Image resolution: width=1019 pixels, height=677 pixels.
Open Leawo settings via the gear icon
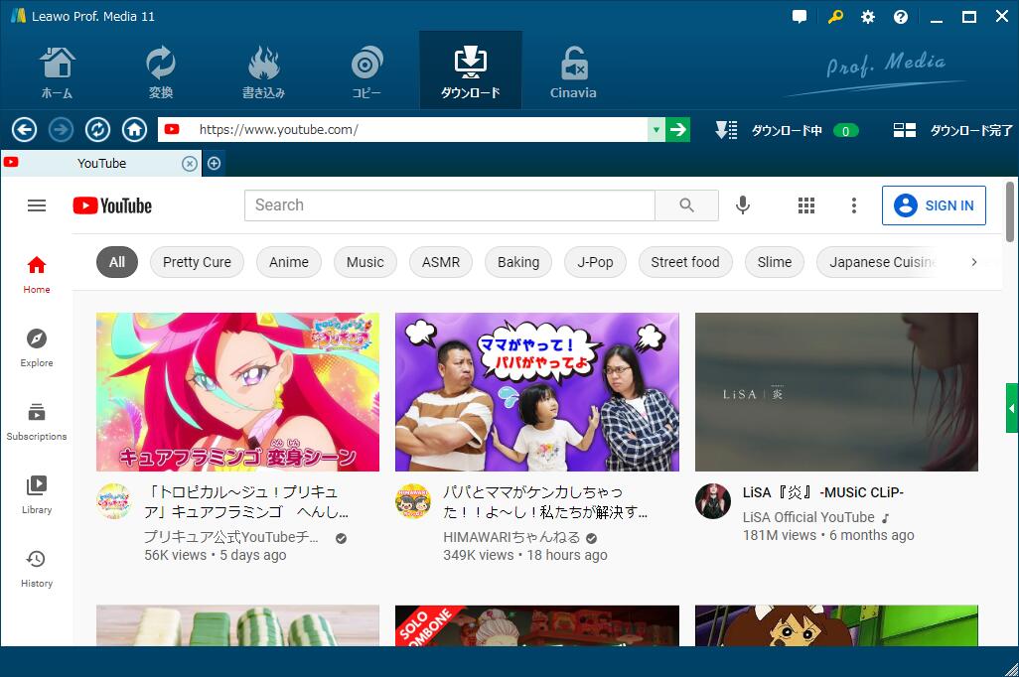(x=867, y=16)
